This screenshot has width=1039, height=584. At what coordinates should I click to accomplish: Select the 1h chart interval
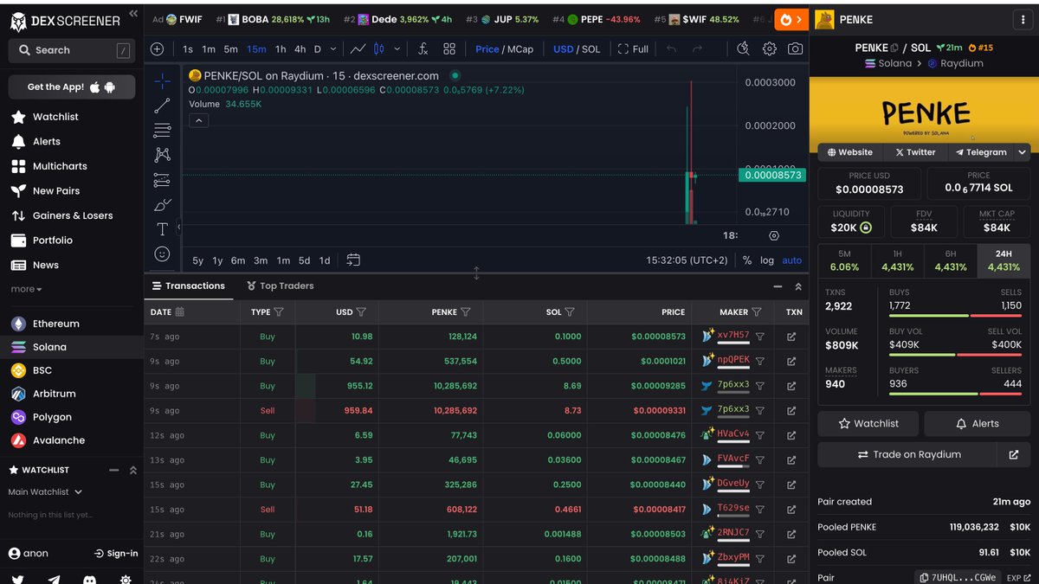[281, 49]
